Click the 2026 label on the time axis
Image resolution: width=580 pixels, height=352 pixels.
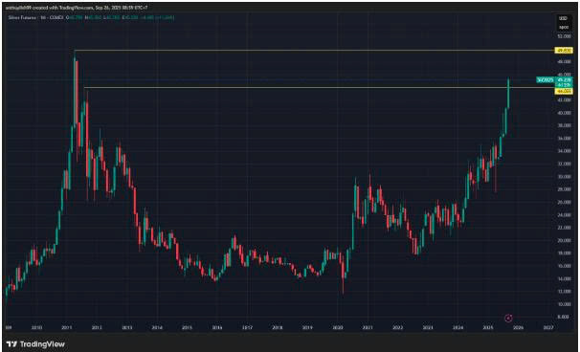coord(518,327)
